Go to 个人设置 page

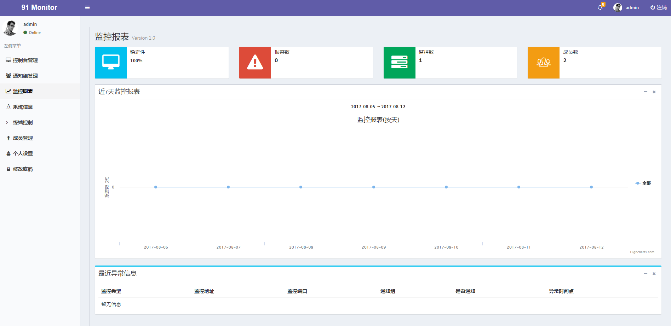[x=40, y=153]
